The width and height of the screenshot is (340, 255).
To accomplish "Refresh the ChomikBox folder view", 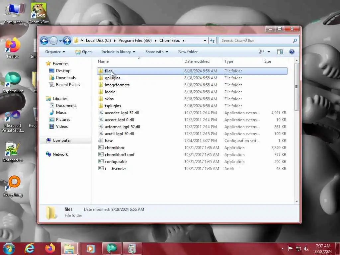I will coord(212,41).
